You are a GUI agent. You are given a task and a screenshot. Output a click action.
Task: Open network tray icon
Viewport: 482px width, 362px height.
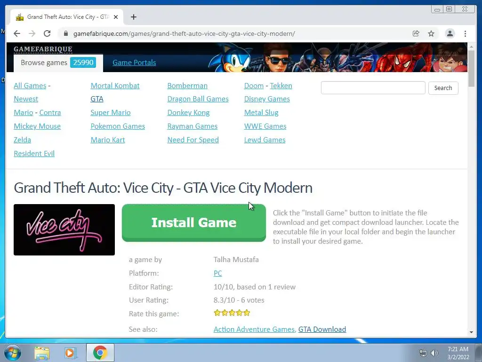click(x=423, y=354)
